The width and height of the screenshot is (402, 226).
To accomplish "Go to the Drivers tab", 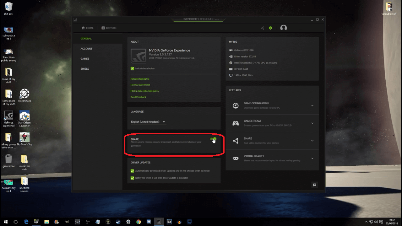I will (x=109, y=28).
